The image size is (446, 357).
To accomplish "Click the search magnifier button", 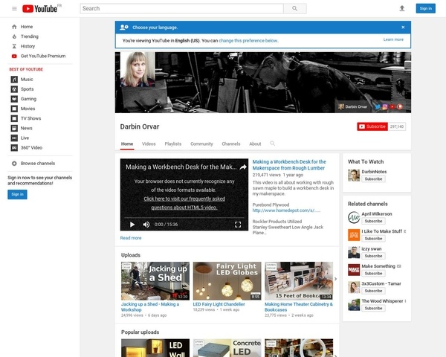I will coord(295,8).
